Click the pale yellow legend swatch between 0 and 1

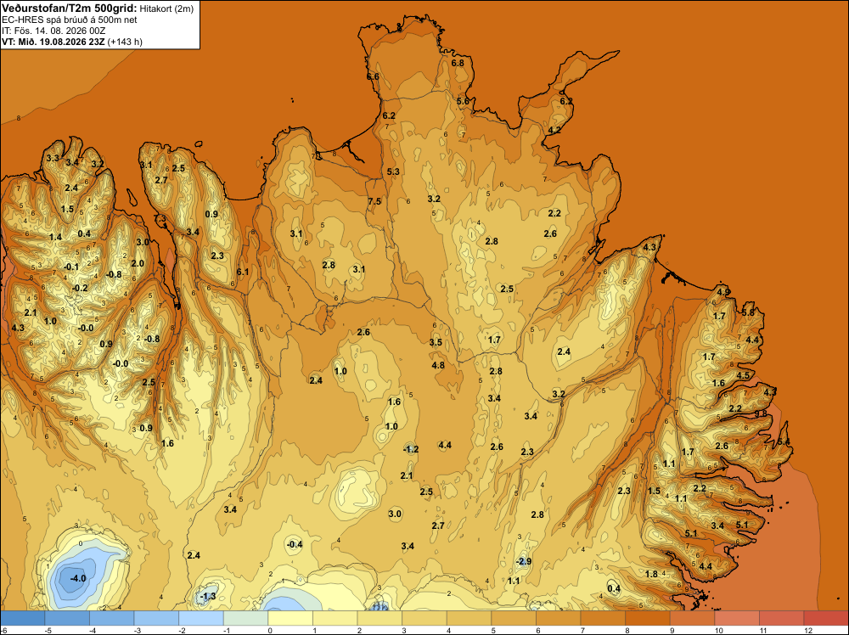click(290, 618)
